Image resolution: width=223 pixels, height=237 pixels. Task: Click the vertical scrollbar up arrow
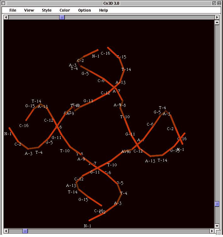click(x=217, y=23)
